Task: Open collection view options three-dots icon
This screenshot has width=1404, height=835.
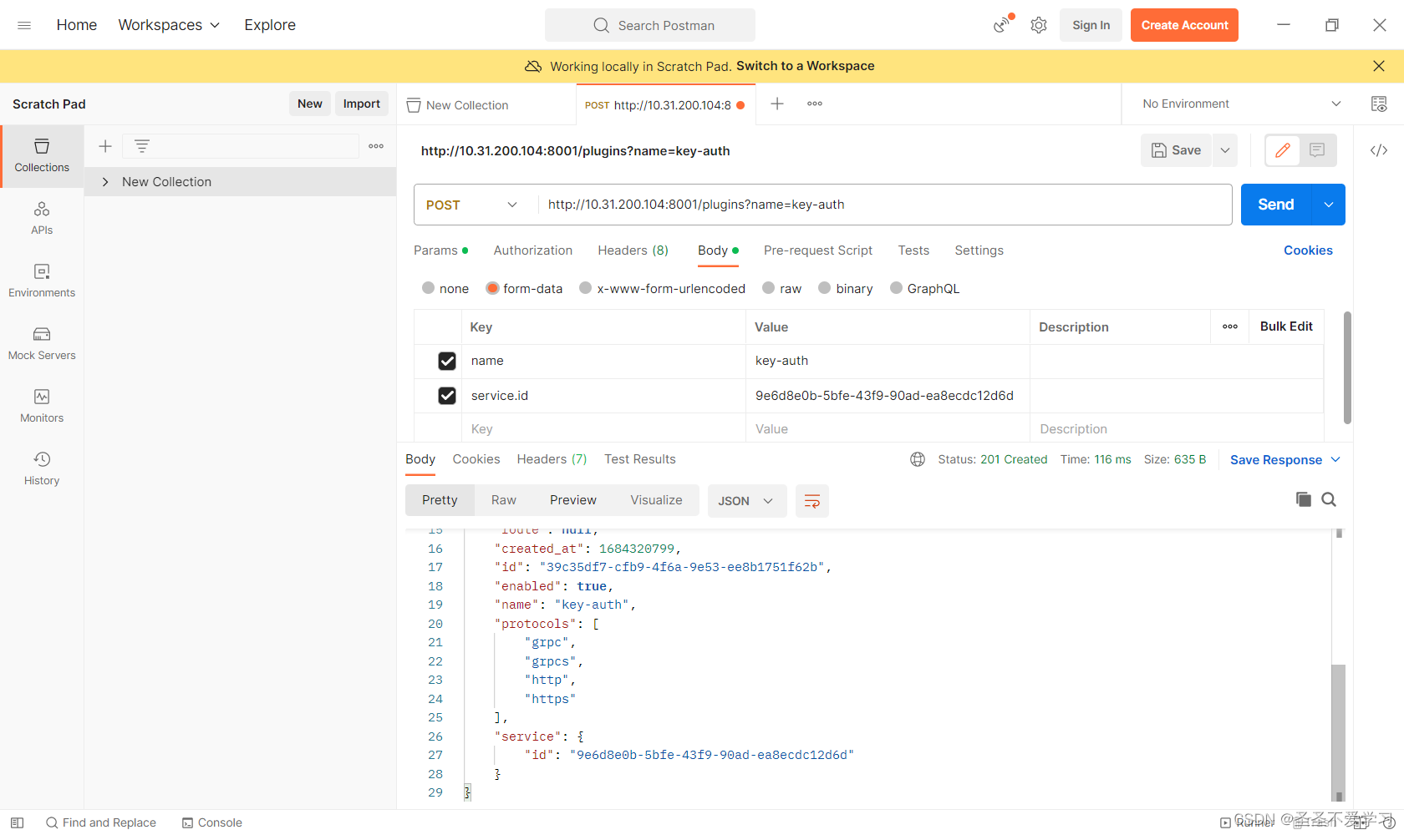Action: pyautogui.click(x=376, y=146)
